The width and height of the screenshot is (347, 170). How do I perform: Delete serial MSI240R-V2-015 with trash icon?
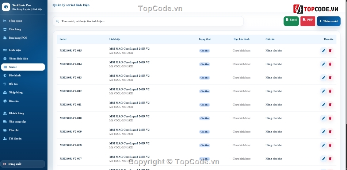pyautogui.click(x=330, y=51)
